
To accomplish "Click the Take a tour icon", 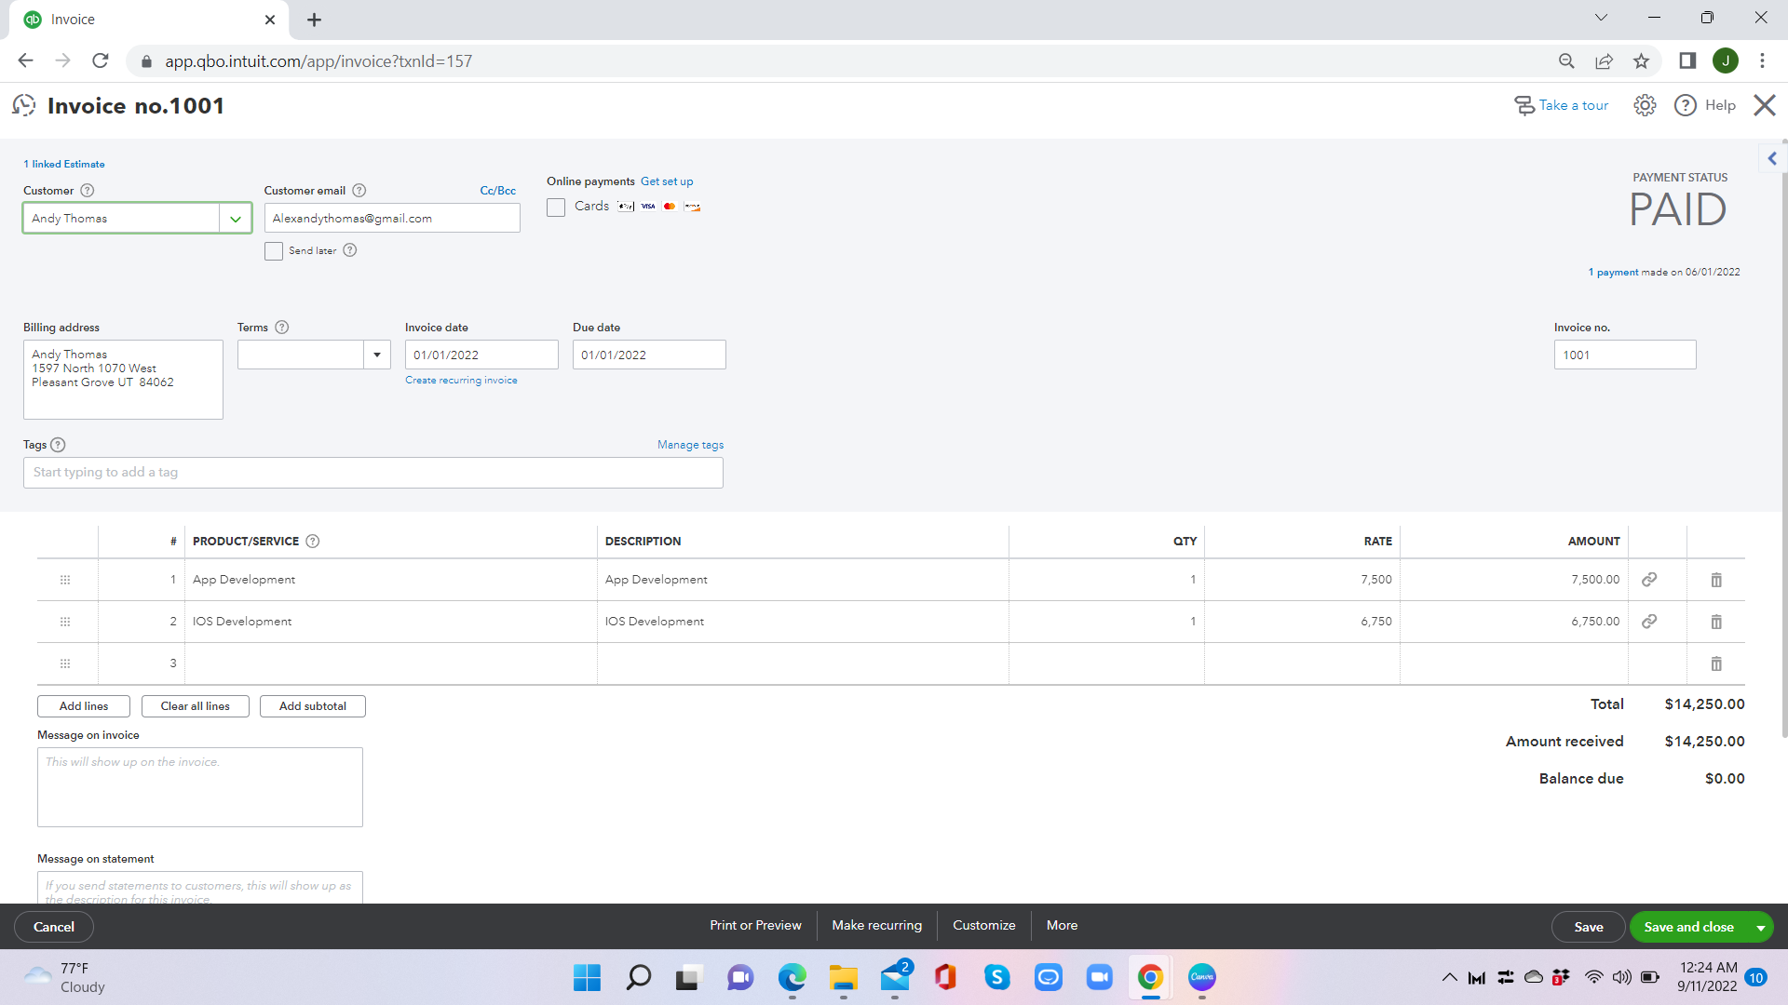I will pos(1524,105).
